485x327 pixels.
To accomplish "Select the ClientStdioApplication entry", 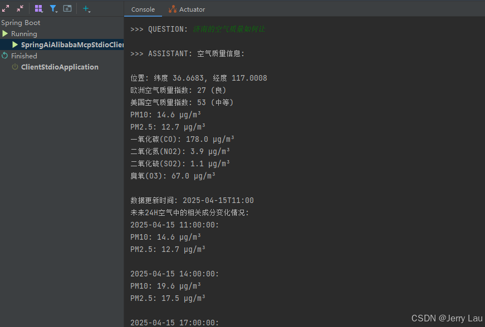I will (x=60, y=67).
